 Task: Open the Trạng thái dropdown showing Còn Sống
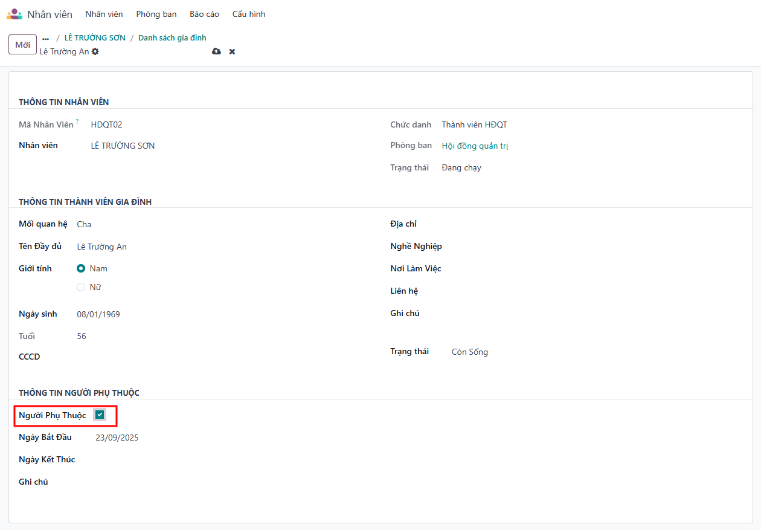click(x=597, y=352)
